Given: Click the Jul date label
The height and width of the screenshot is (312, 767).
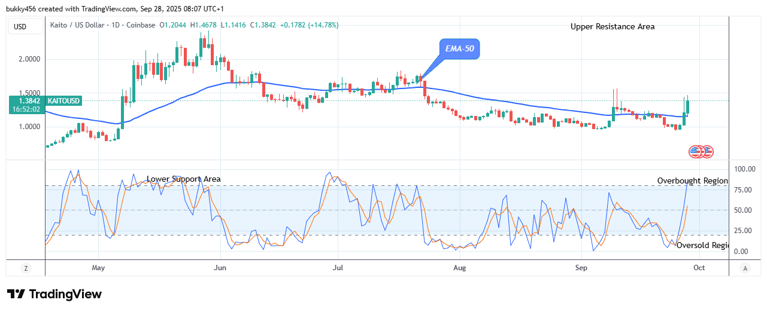Looking at the screenshot, I should coord(338,268).
